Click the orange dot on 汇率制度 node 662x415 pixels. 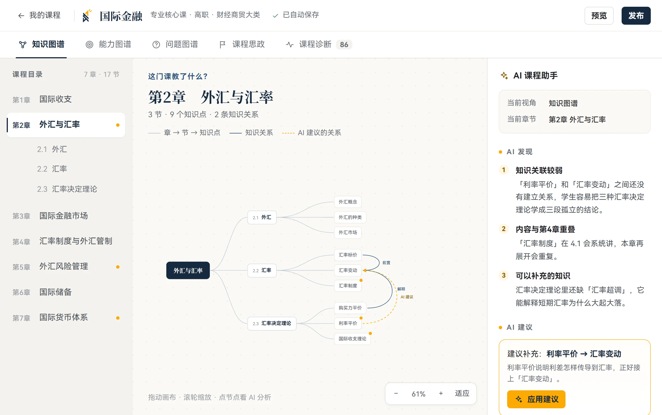(x=361, y=280)
